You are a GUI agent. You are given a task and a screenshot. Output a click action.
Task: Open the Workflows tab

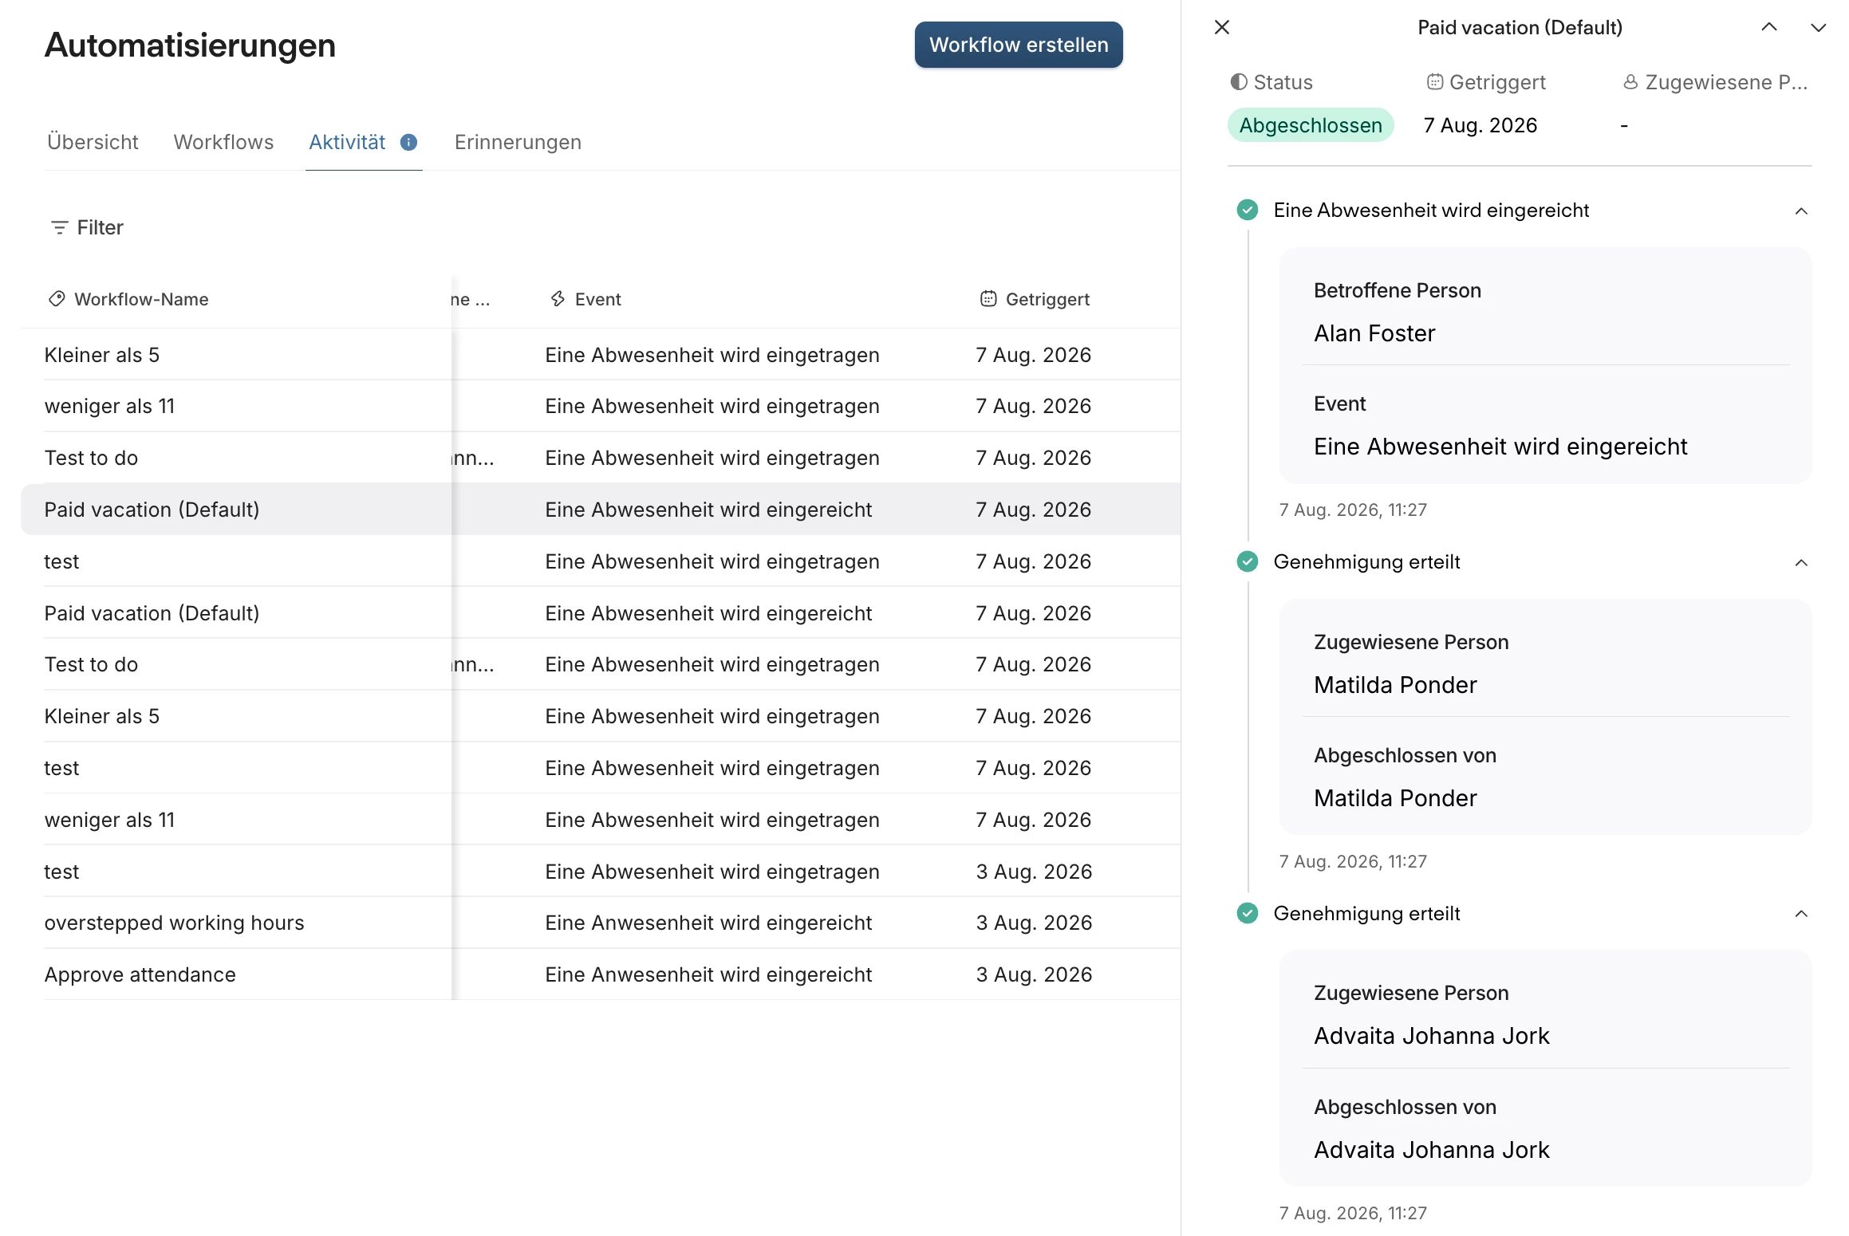tap(223, 142)
